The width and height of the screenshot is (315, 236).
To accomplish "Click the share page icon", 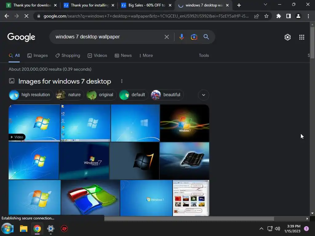I will point(257,16).
